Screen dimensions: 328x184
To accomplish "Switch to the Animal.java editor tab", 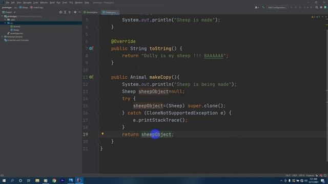I will pyautogui.click(x=91, y=12).
